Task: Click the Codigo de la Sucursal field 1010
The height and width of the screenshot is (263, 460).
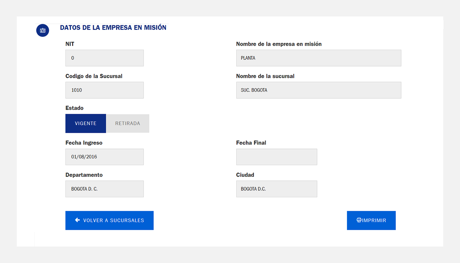Action: tap(104, 90)
